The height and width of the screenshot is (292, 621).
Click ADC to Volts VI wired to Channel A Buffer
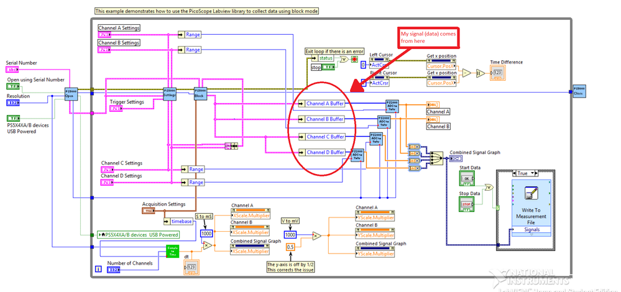tap(392, 107)
